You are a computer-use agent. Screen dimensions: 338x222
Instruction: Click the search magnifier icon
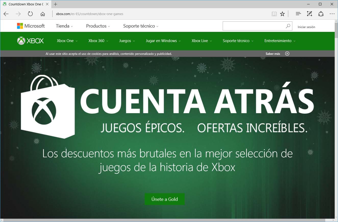(x=288, y=26)
